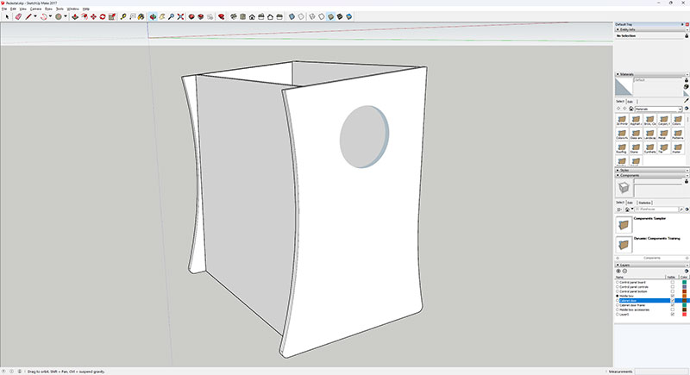Open the Materials library dropdown

click(x=658, y=109)
